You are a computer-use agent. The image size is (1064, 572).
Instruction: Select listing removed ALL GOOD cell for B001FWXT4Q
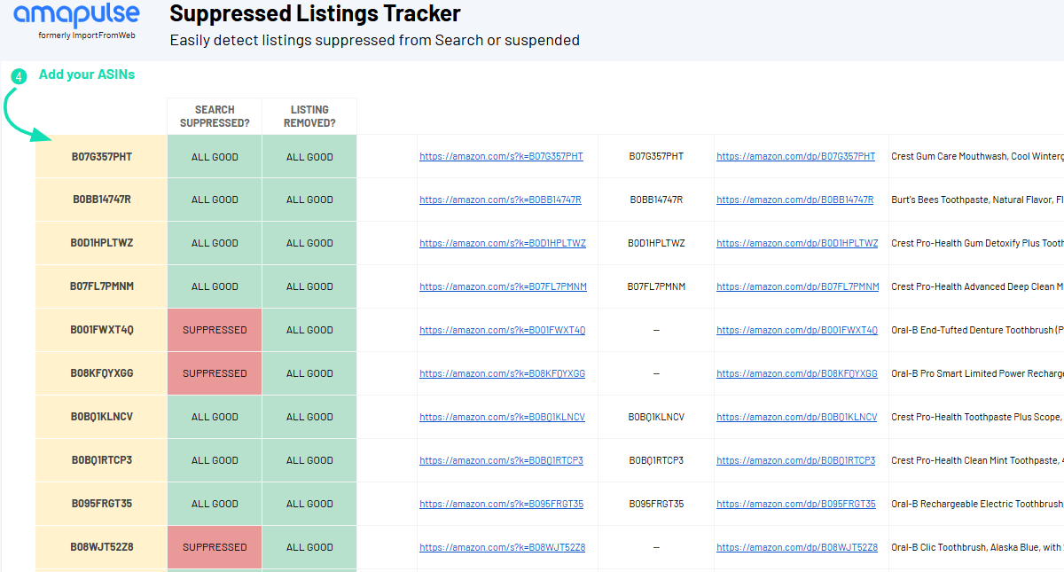tap(309, 330)
